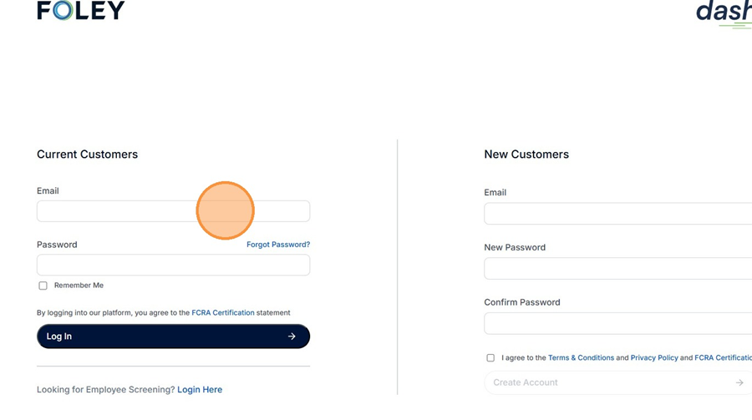This screenshot has width=752, height=420.
Task: Open FCRA Certification link under New Customers
Action: point(724,357)
